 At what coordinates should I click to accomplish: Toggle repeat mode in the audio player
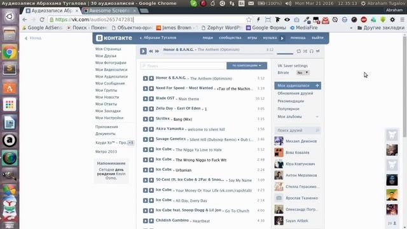[x=299, y=51]
